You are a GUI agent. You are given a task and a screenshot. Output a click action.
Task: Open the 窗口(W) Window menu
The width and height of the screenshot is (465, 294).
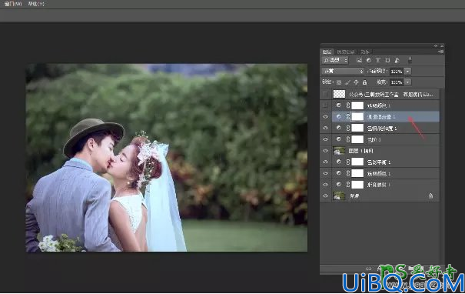[13, 4]
